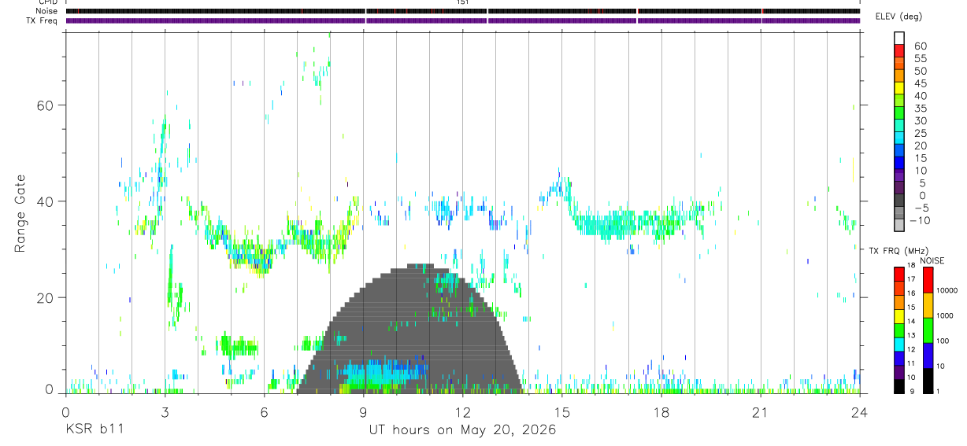
Task: Click the "24" tick label on the UT hours axis
Action: point(859,411)
